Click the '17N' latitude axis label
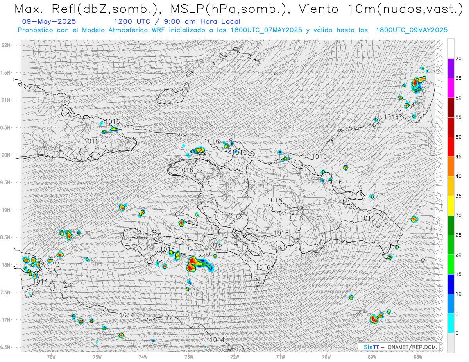The height and width of the screenshot is (362, 469). pyautogui.click(x=7, y=320)
